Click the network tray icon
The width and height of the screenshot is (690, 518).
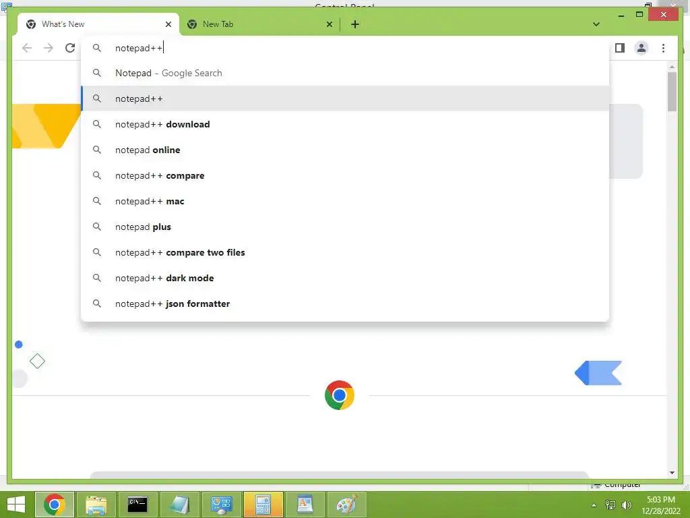[x=610, y=505]
